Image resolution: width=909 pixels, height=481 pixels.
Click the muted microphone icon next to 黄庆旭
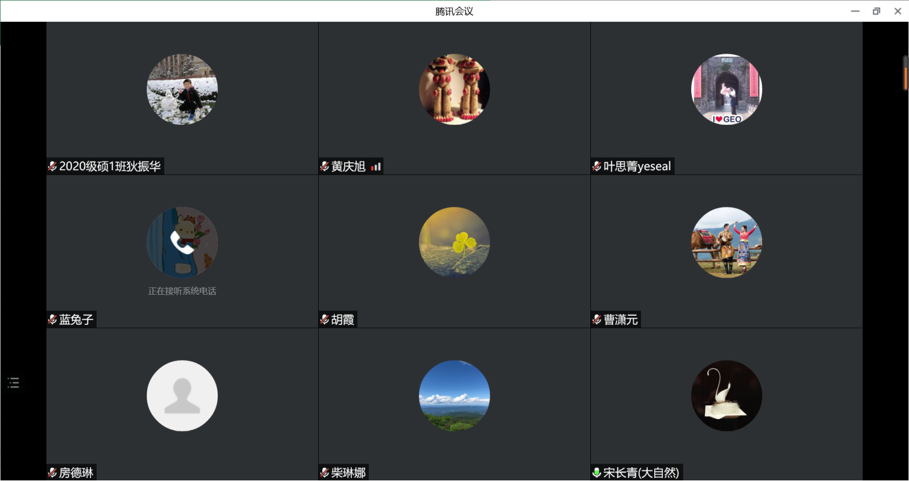pos(325,166)
